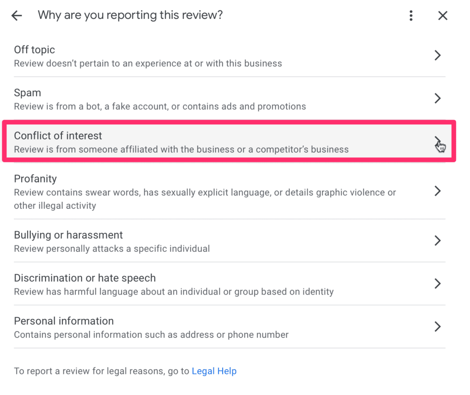
Task: Click text 'Review personally attacks a specific individual'
Action: [112, 249]
